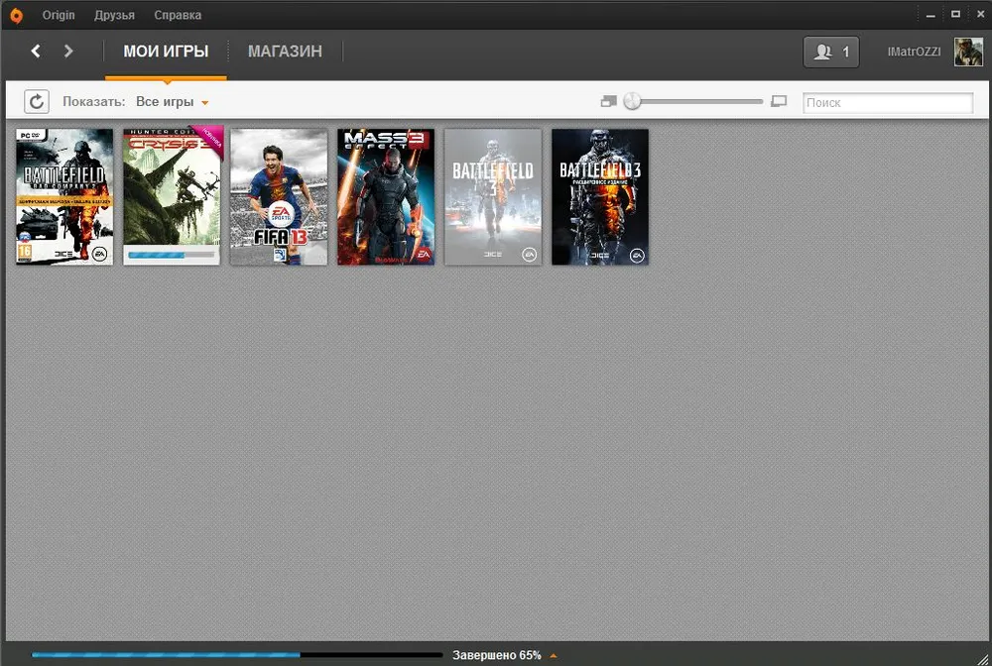The image size is (992, 666).
Task: Switch to the МАГАЗИН tab
Action: (x=285, y=52)
